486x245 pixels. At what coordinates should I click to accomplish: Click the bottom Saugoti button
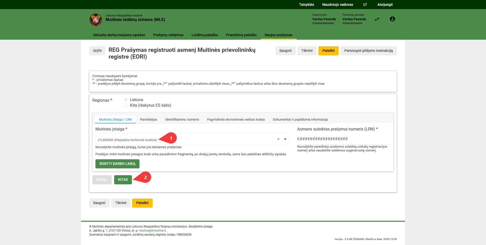99,203
